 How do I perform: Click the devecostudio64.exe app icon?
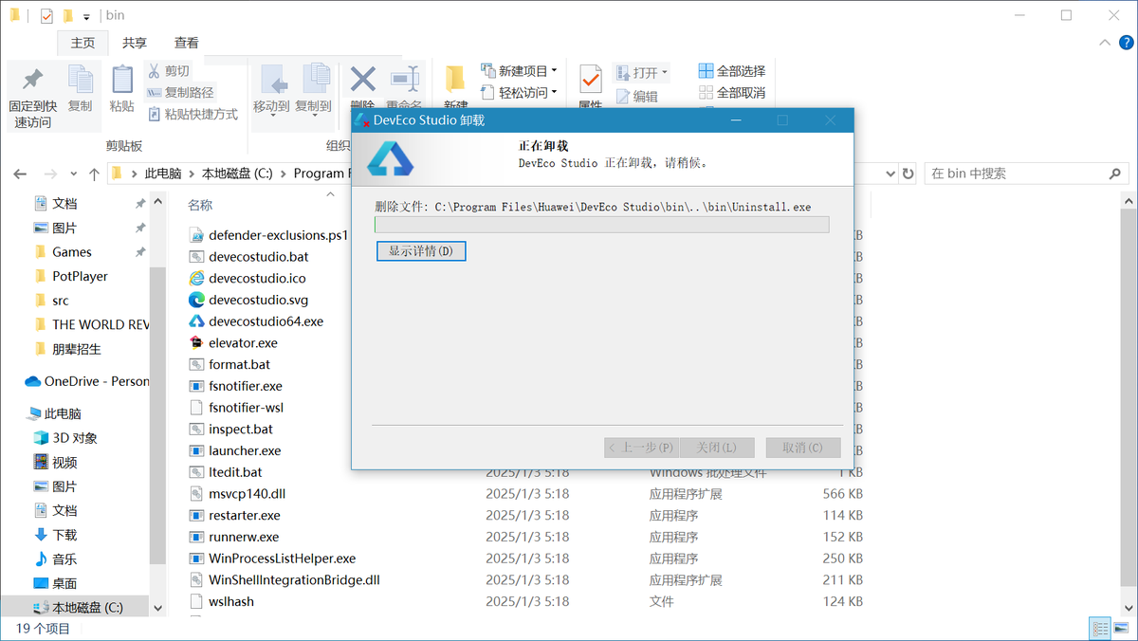[196, 321]
